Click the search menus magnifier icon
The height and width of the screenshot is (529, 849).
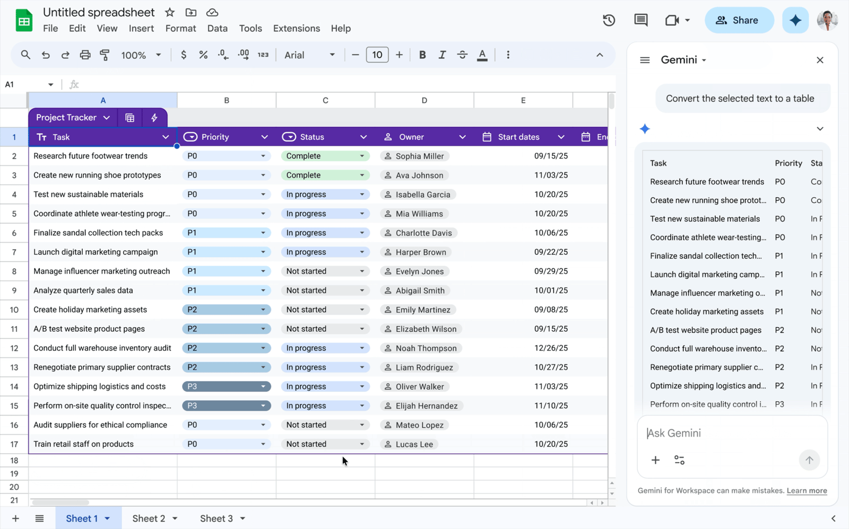pyautogui.click(x=25, y=55)
